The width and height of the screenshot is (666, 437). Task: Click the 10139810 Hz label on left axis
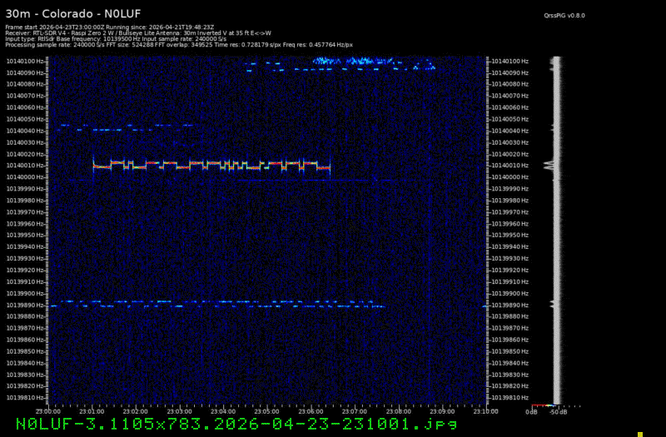(x=26, y=398)
